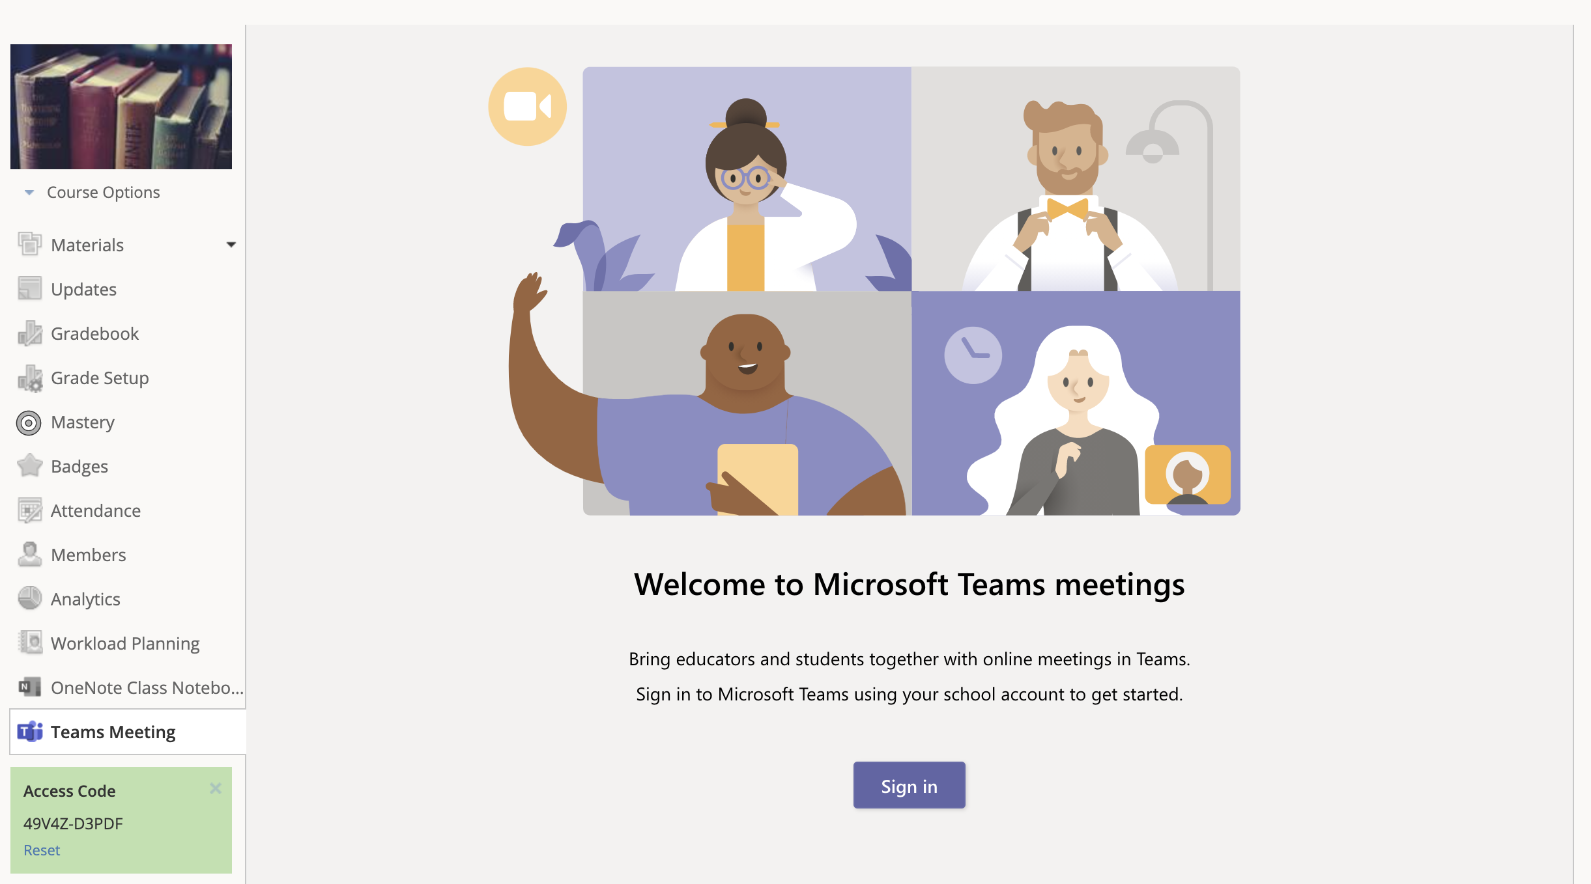
Task: Expand the Materials submenu arrow
Action: pos(231,245)
